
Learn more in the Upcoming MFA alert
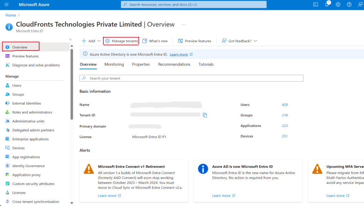click(x=338, y=196)
